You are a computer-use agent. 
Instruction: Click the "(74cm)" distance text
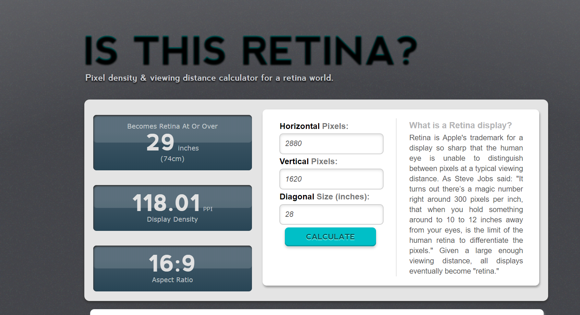172,159
